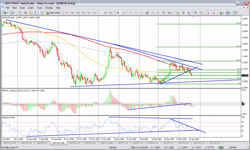
Task: Click the New Chart toolbar icon
Action: pos(4,13)
